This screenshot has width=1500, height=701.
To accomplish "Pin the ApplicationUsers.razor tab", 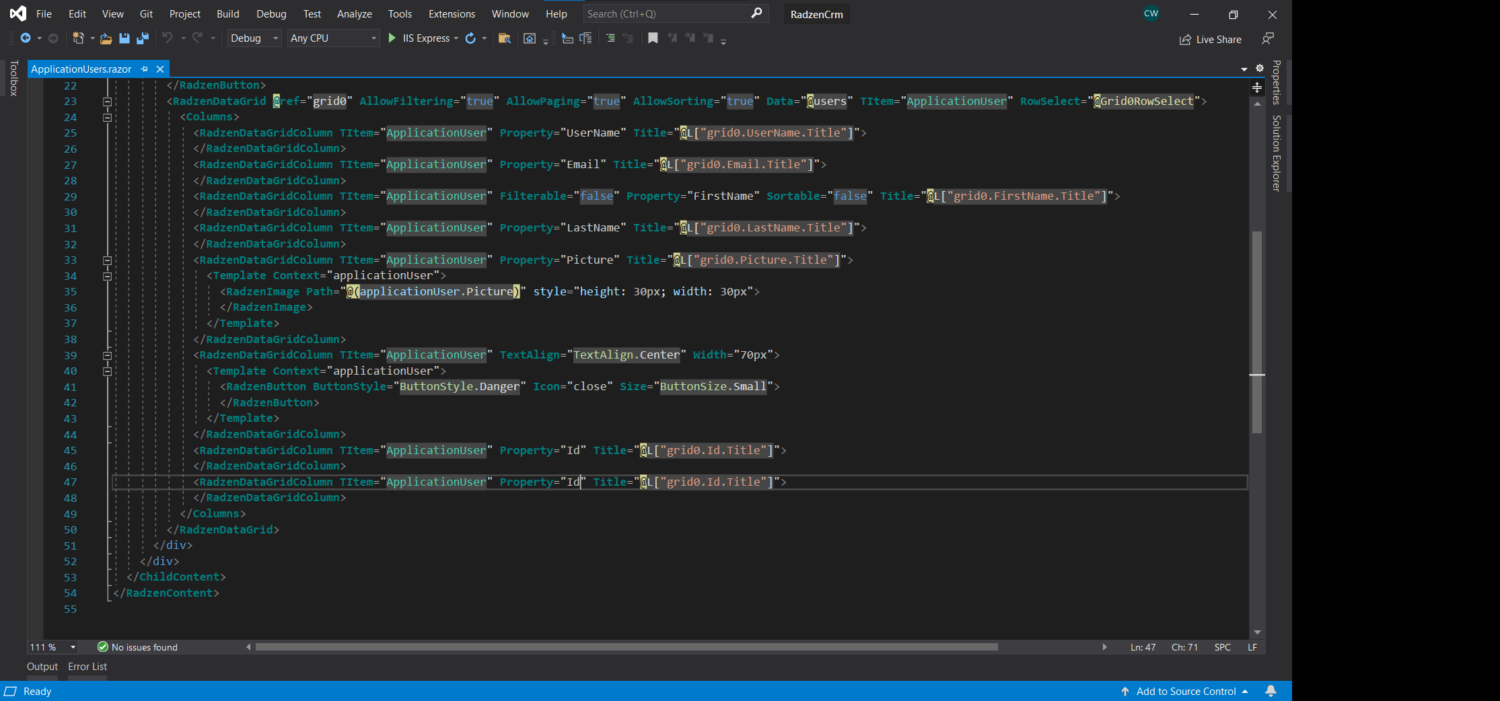I will pos(145,69).
